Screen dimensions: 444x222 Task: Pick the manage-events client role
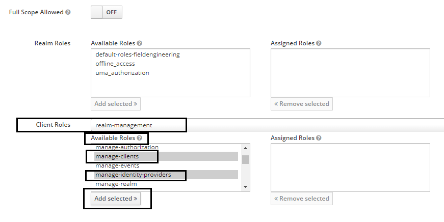point(117,165)
